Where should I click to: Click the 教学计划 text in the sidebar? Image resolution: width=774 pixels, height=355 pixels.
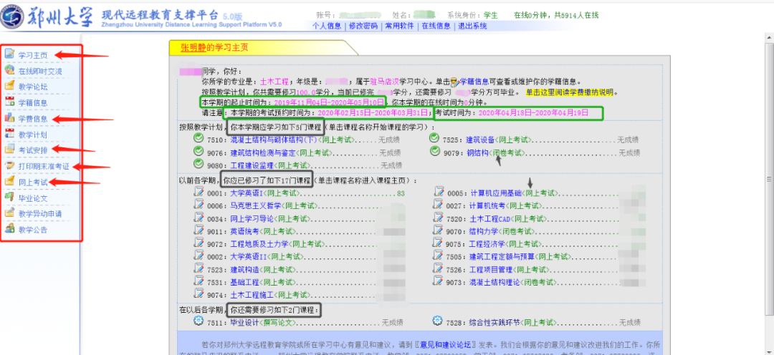tap(33, 135)
